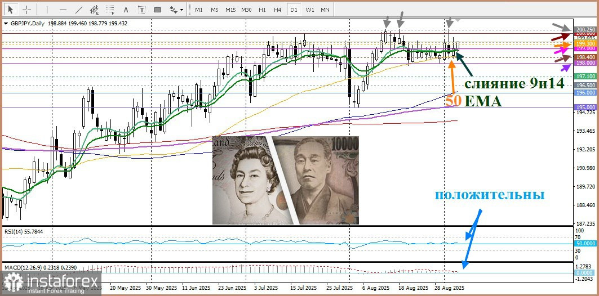
Task: Select the 200.250 gray price label
Action: click(585, 29)
